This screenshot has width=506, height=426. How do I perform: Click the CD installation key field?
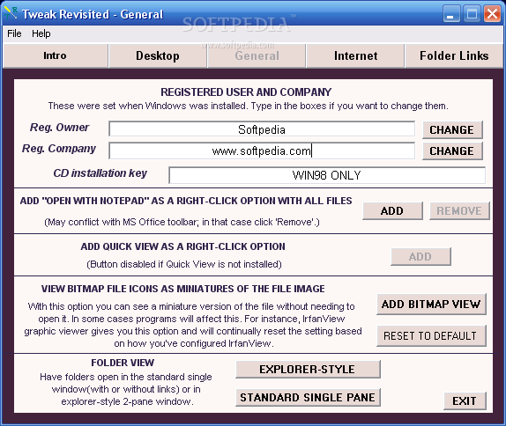(x=327, y=175)
